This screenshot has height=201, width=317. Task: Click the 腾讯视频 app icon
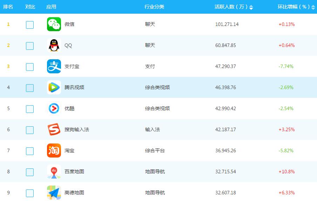pyautogui.click(x=54, y=87)
